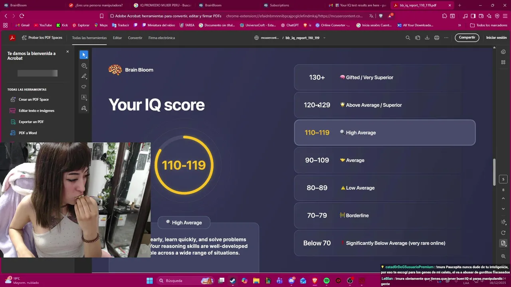Click Iniciar sesión link
Screen dimensions: 511x287
click(x=496, y=37)
